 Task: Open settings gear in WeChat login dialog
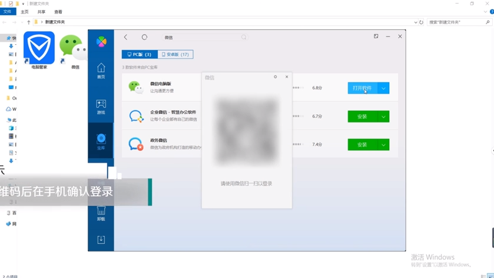coord(276,77)
